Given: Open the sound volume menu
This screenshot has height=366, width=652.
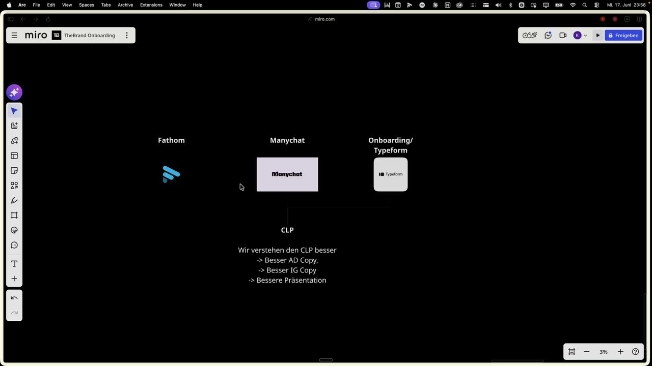Looking at the screenshot, I should pyautogui.click(x=498, y=5).
